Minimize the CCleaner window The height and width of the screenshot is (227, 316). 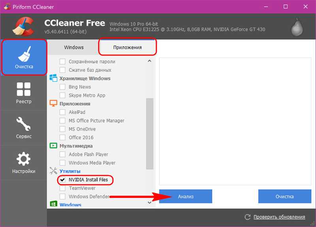point(266,7)
